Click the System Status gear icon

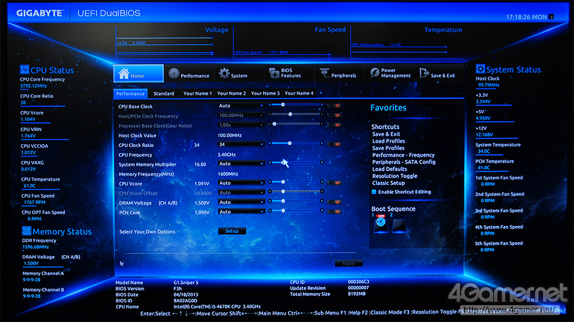pyautogui.click(x=480, y=69)
